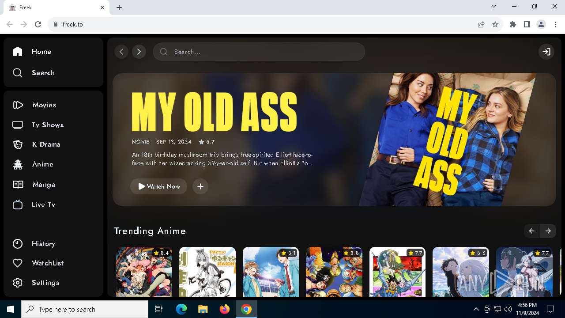Click the Home house icon
Viewport: 565px width, 318px height.
(x=18, y=52)
